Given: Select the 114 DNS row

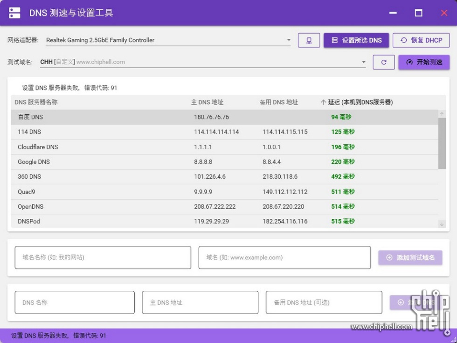Looking at the screenshot, I should (x=224, y=132).
